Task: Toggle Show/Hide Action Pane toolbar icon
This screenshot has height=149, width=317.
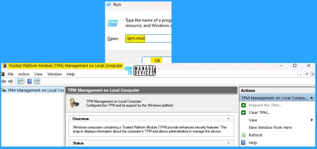Action: [37, 82]
